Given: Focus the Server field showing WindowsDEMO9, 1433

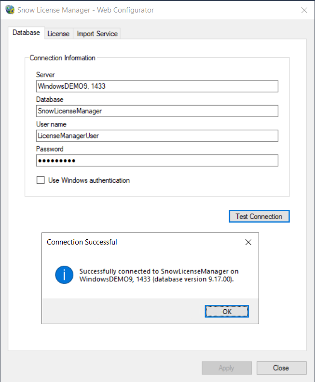Looking at the screenshot, I should (157, 86).
